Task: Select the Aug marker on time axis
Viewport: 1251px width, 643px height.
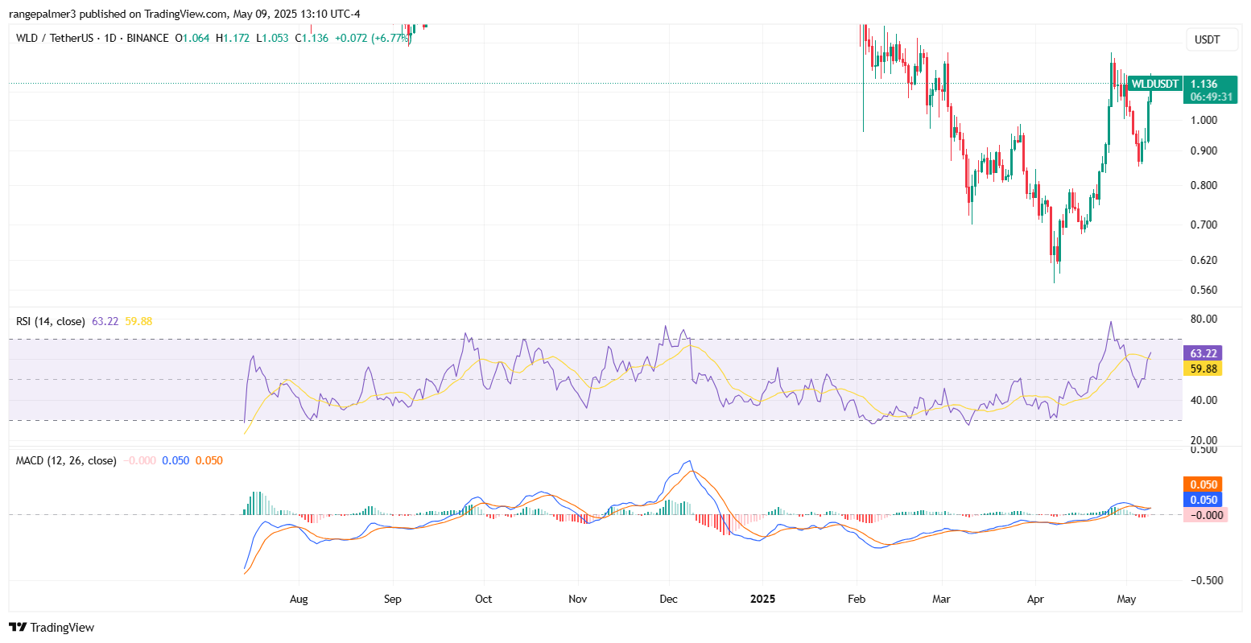Action: click(299, 600)
